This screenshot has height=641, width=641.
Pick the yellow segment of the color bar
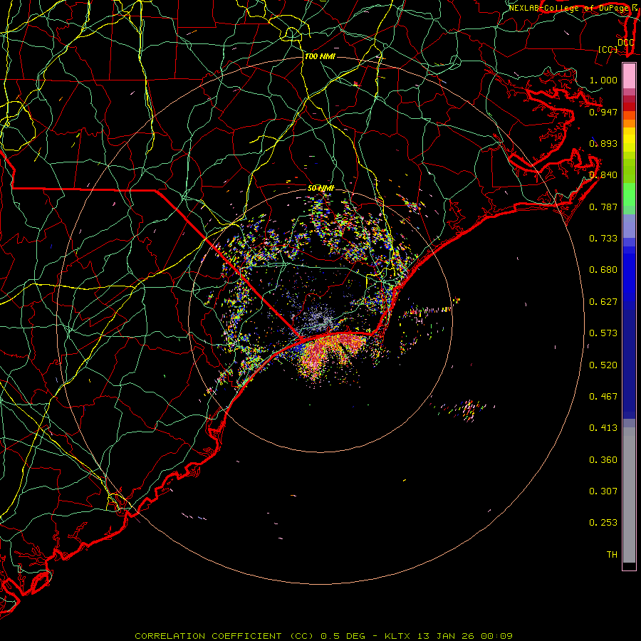[629, 140]
